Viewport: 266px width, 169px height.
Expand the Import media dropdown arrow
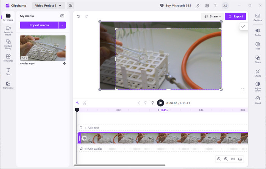click(x=62, y=25)
